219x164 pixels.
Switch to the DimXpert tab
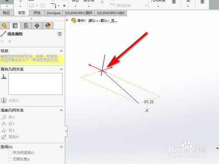(x=53, y=13)
